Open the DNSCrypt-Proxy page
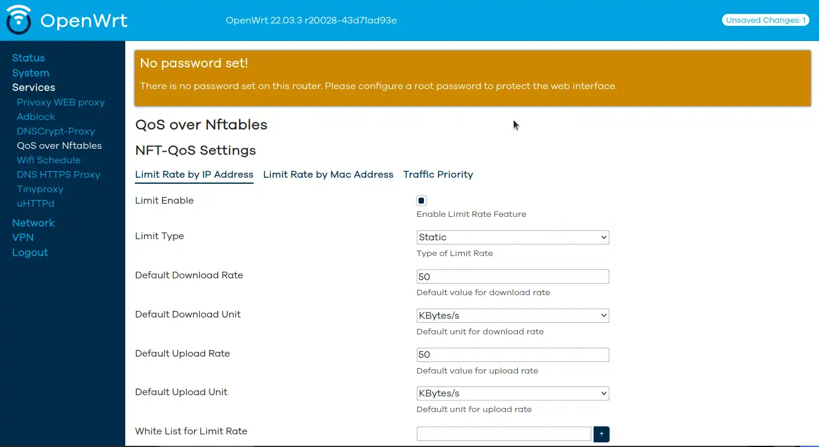Screen dimensions: 819x447 click(56, 131)
